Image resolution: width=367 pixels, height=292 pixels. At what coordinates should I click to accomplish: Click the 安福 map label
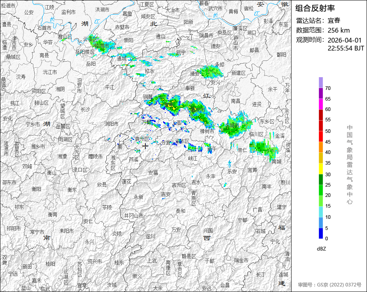tap(153, 173)
